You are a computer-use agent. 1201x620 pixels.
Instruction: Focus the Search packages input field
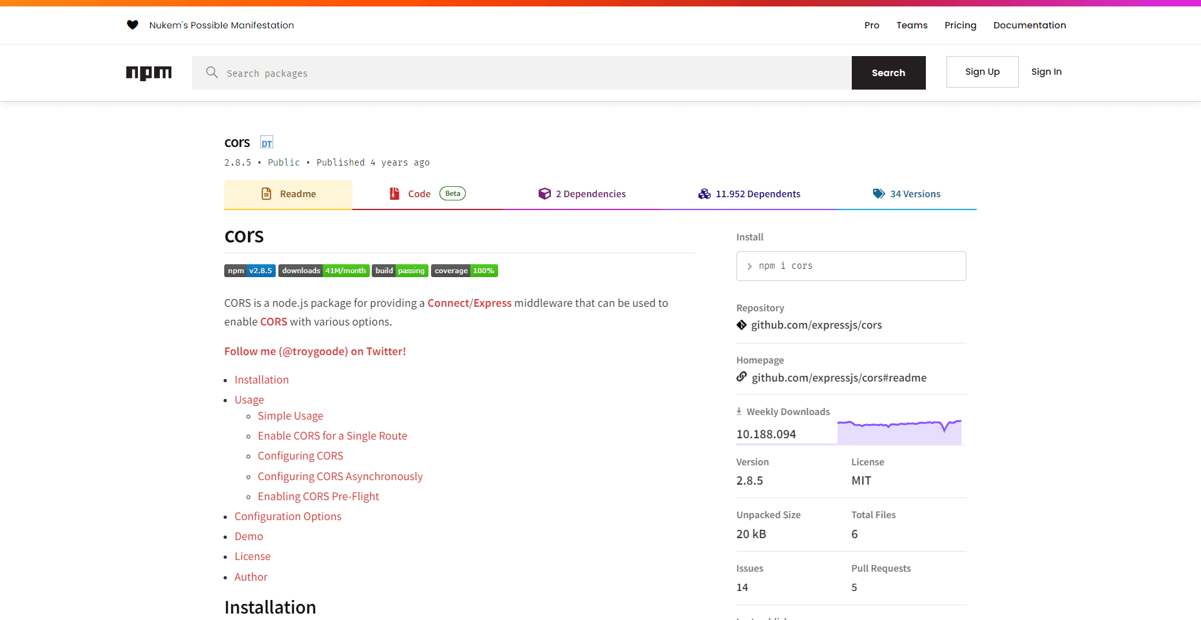point(522,73)
